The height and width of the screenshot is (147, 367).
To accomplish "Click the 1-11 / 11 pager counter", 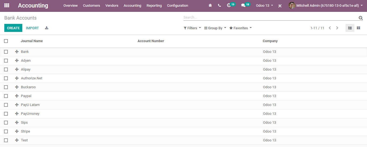I will 317,28.
